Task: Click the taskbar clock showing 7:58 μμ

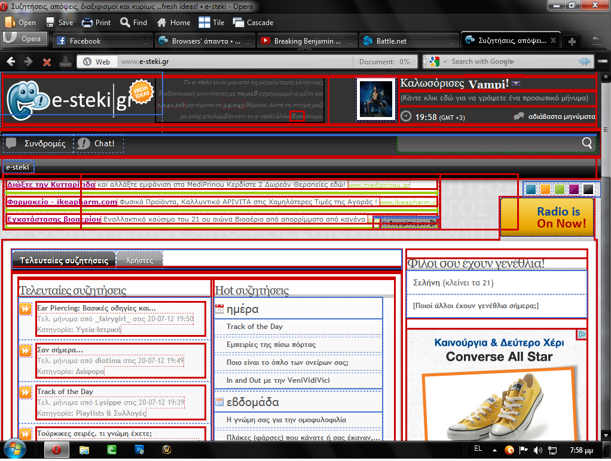Action: 581,450
